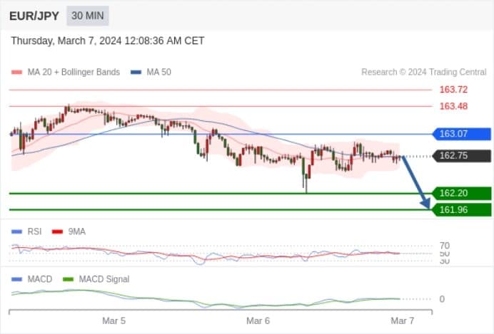Click the EUR/JPY pair title

coord(34,16)
